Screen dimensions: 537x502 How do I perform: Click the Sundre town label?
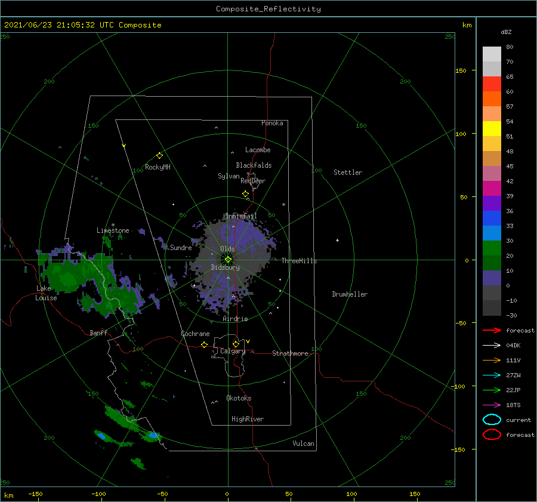click(x=181, y=247)
